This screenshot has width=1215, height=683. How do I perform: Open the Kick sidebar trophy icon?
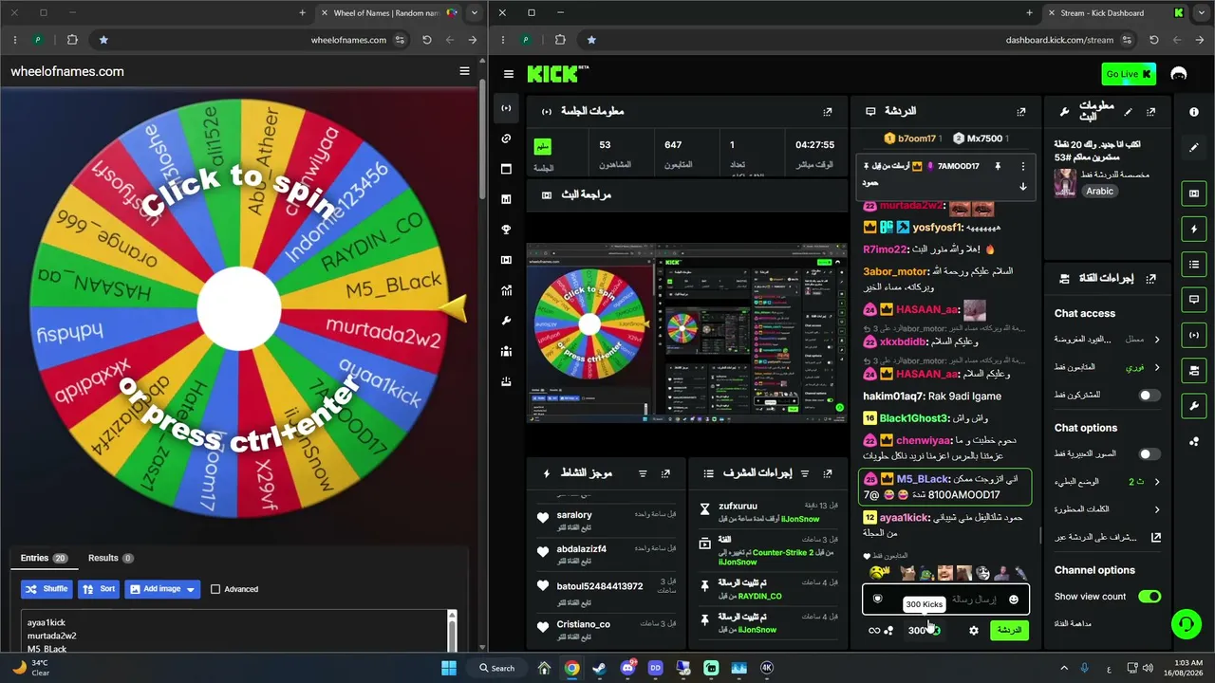pyautogui.click(x=506, y=230)
